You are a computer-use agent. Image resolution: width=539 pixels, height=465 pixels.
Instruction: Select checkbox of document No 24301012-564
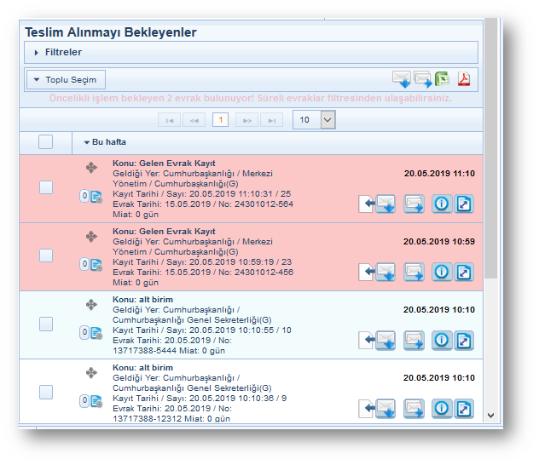click(46, 187)
